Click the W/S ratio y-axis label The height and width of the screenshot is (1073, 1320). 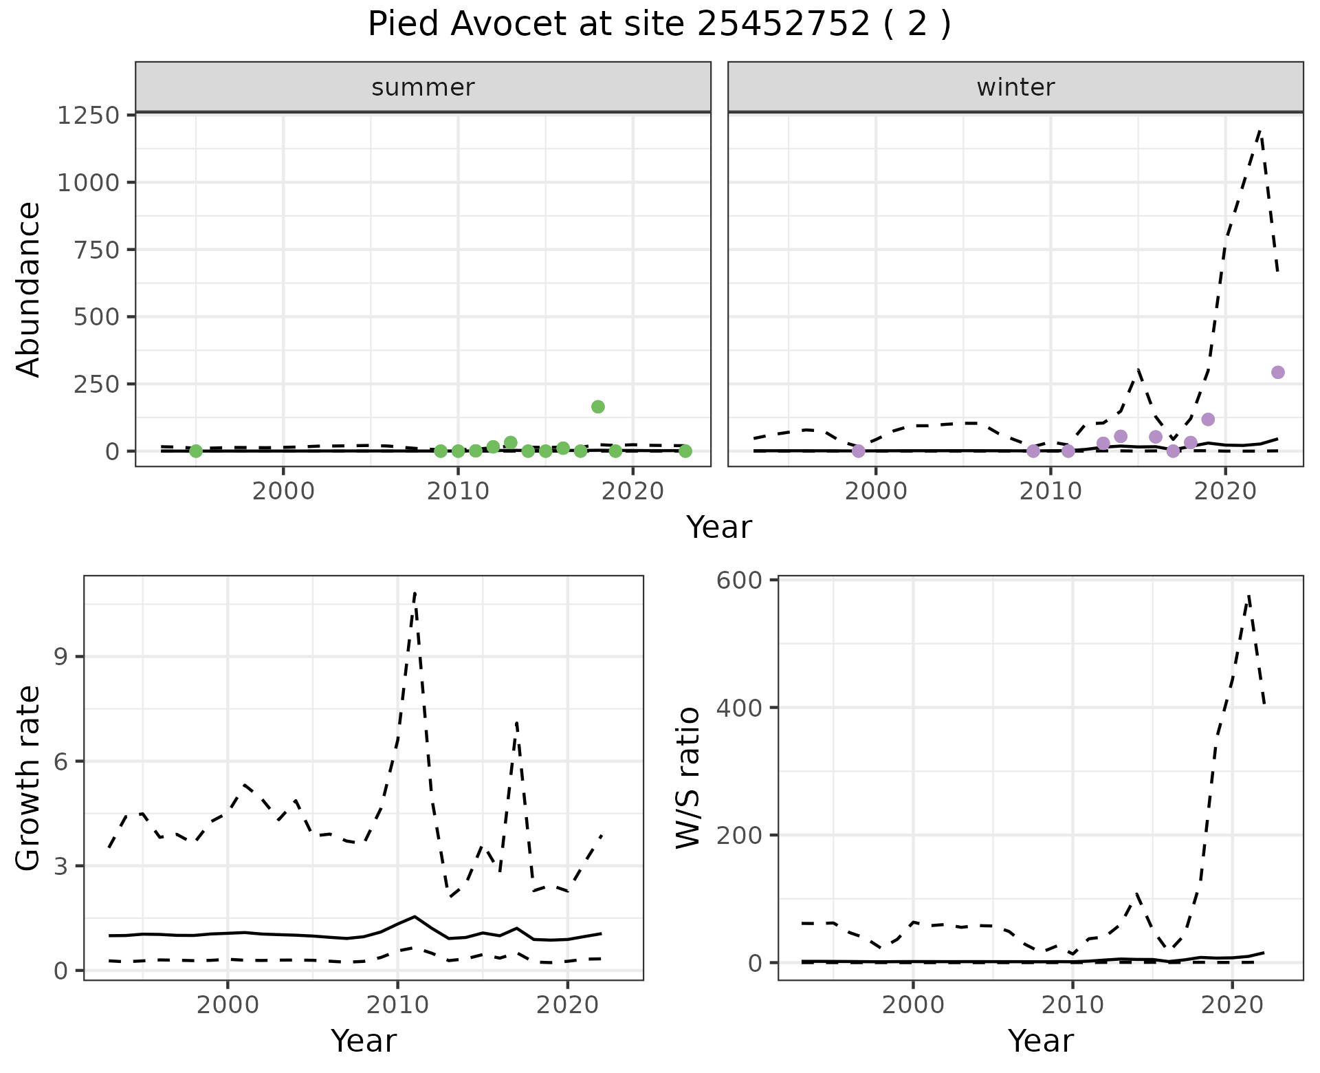pyautogui.click(x=688, y=777)
